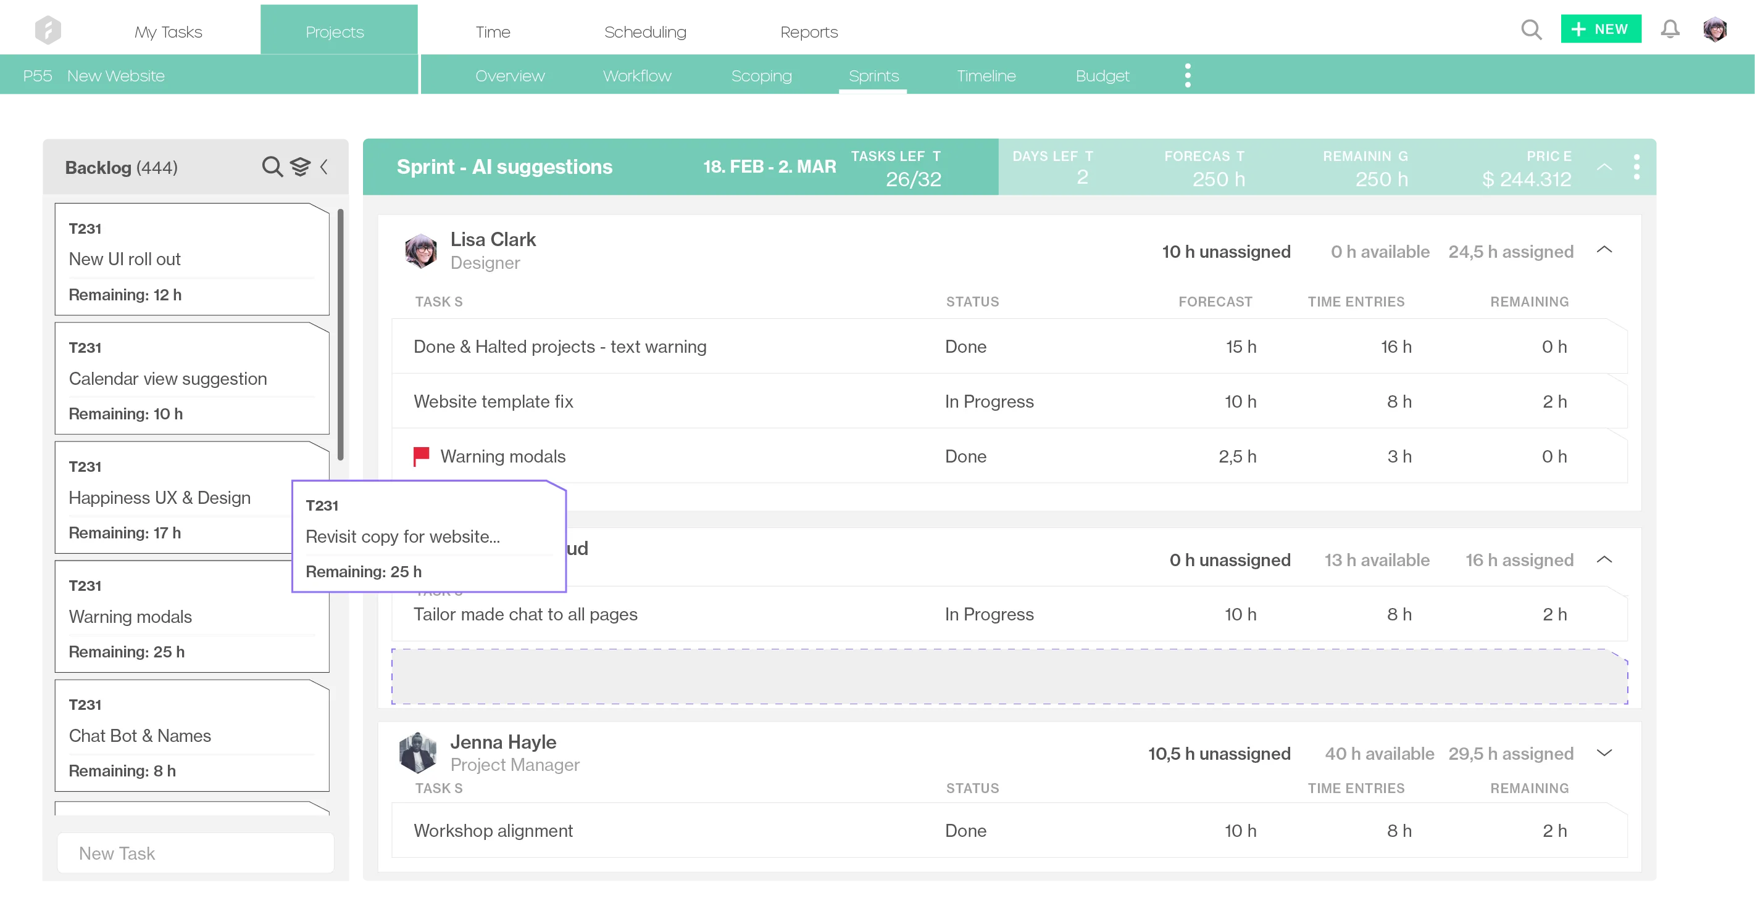Open the global search icon in header
The image size is (1755, 901).
click(1531, 29)
